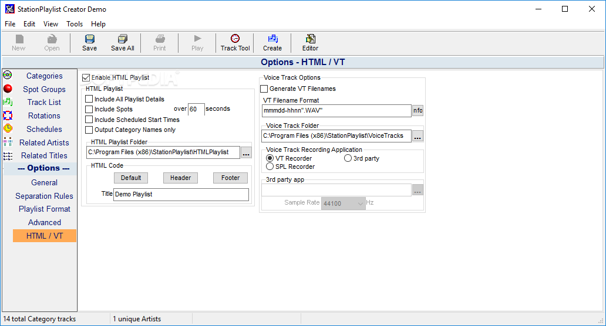Click the Voice Track Folder path field
Screen dimensions: 606x326
[x=336, y=136]
